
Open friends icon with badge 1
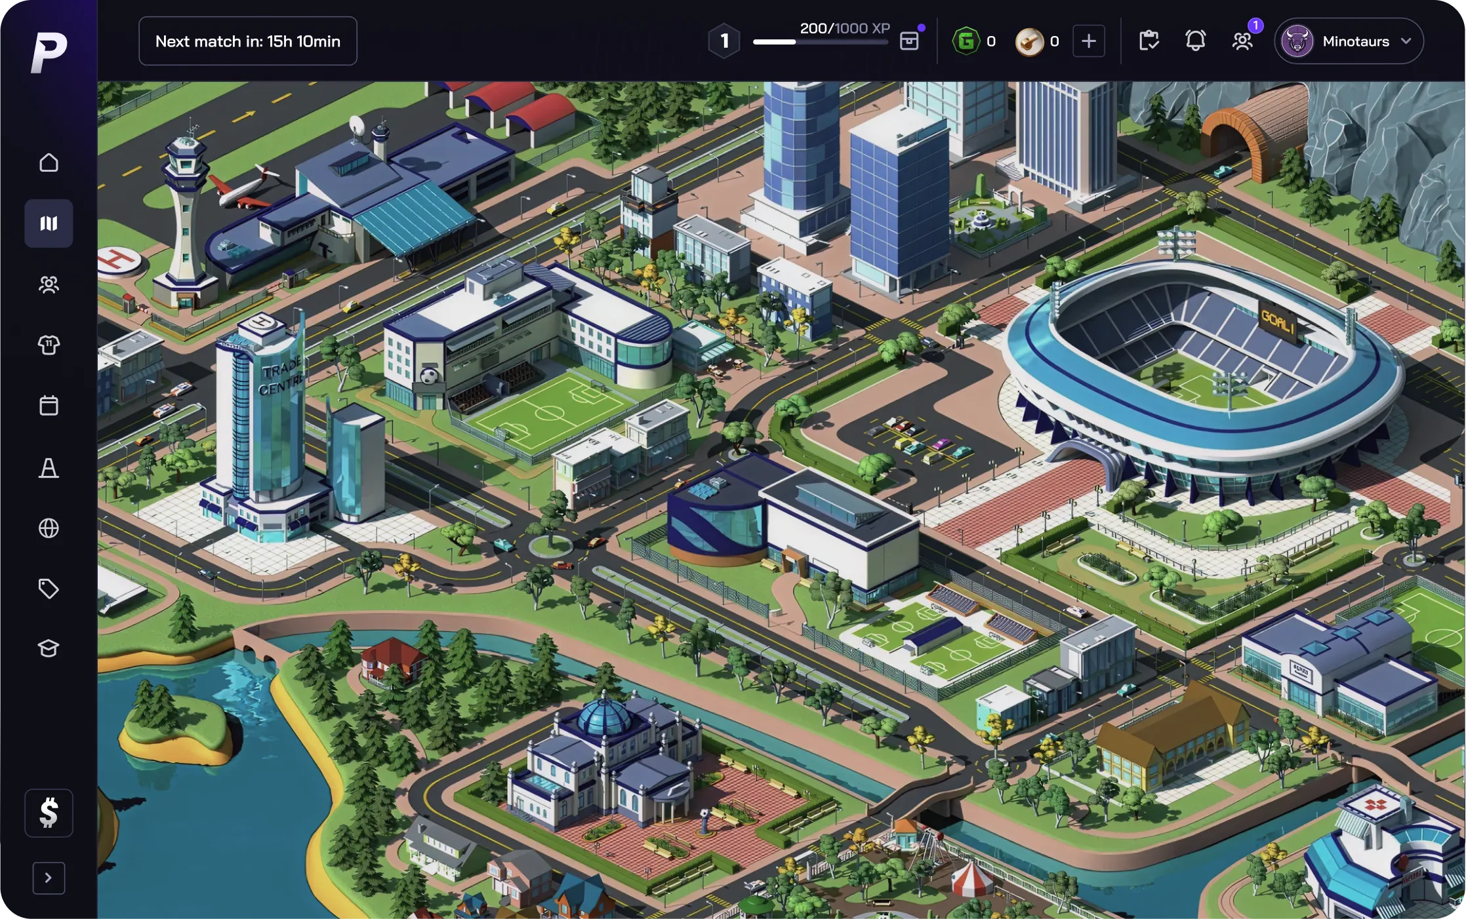pyautogui.click(x=1242, y=41)
